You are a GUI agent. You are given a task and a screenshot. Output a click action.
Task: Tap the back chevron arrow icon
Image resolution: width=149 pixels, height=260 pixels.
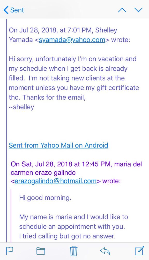[x=6, y=10]
